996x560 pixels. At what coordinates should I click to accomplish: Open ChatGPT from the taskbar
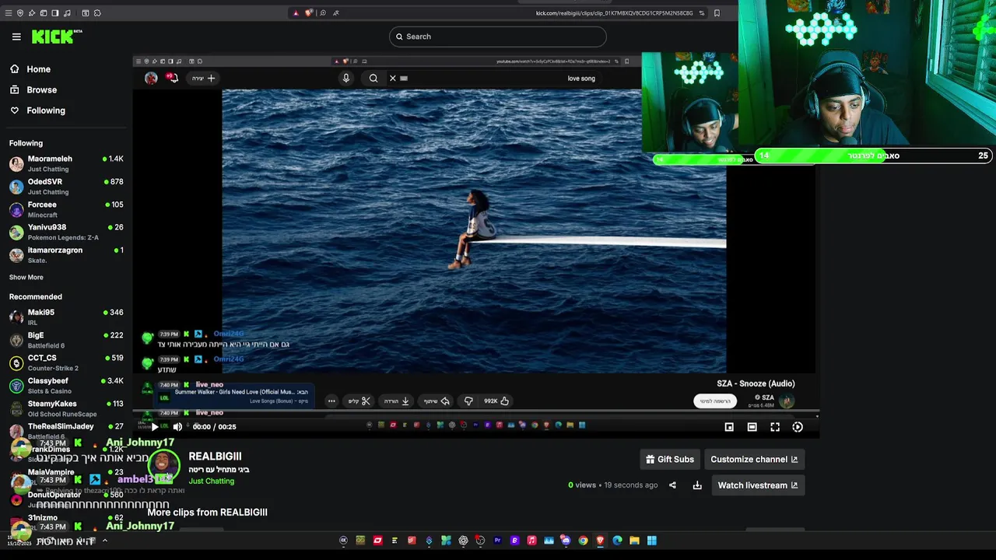[x=463, y=541]
